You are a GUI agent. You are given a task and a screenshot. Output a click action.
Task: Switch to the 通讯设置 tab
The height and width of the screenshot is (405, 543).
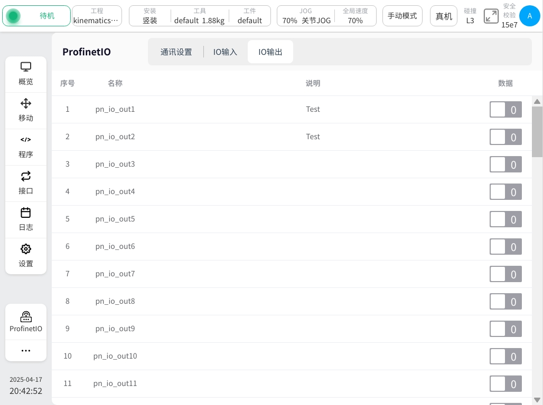176,52
